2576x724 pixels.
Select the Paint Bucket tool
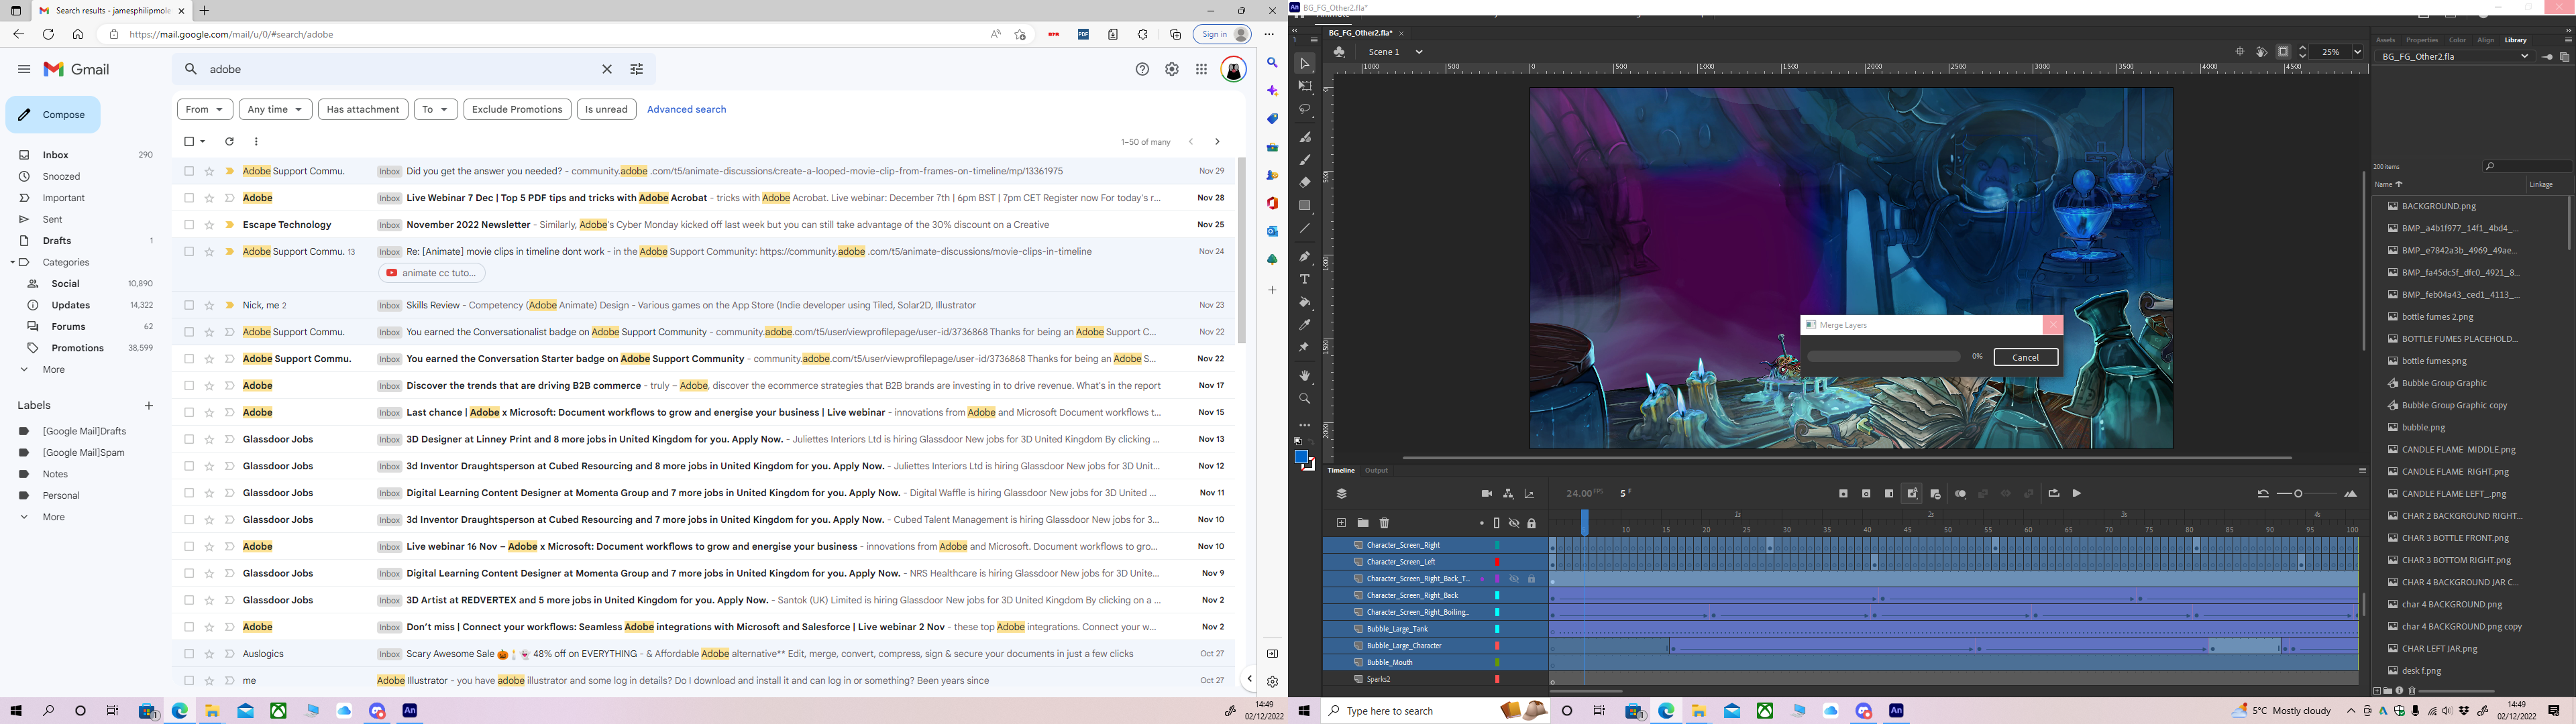[x=1305, y=301]
